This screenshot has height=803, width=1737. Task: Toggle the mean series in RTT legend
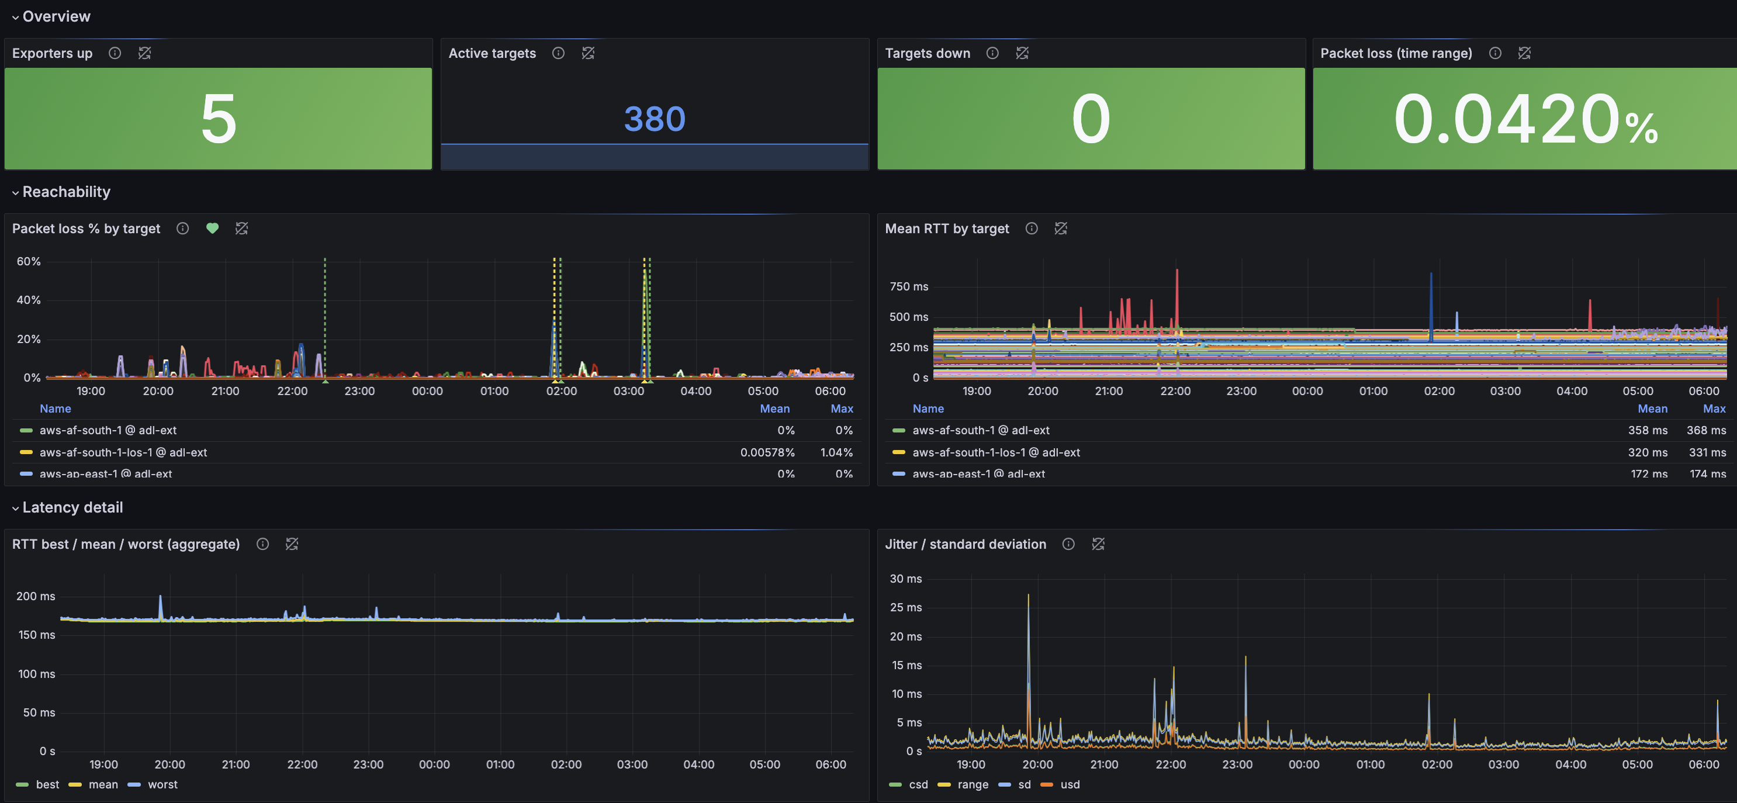(x=103, y=785)
